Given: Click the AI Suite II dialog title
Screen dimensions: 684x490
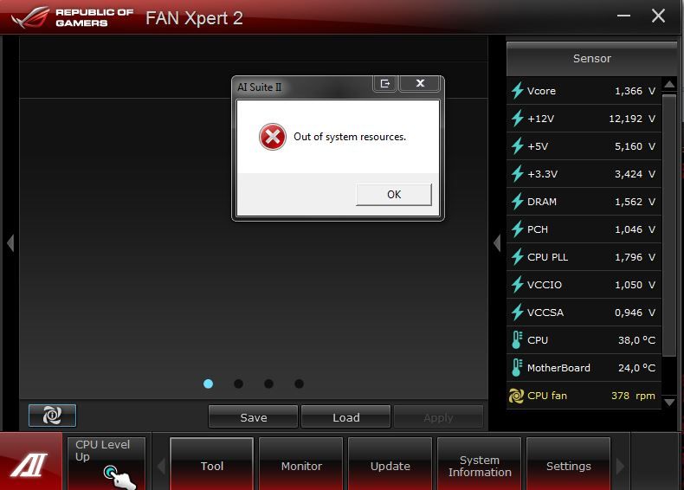Looking at the screenshot, I should [259, 87].
